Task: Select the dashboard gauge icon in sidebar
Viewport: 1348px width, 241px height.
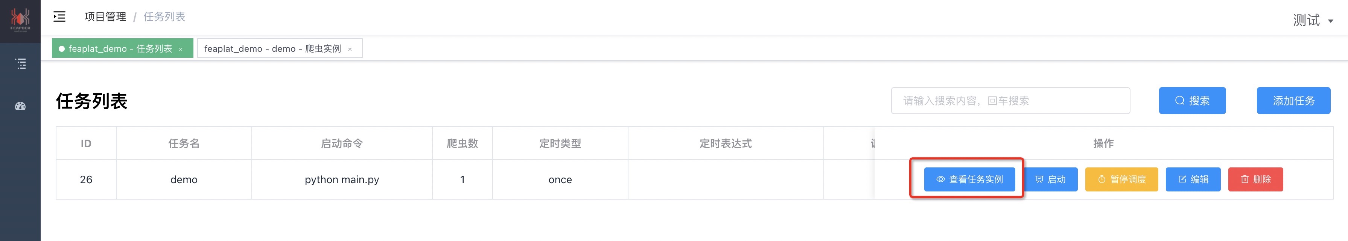Action: click(21, 106)
